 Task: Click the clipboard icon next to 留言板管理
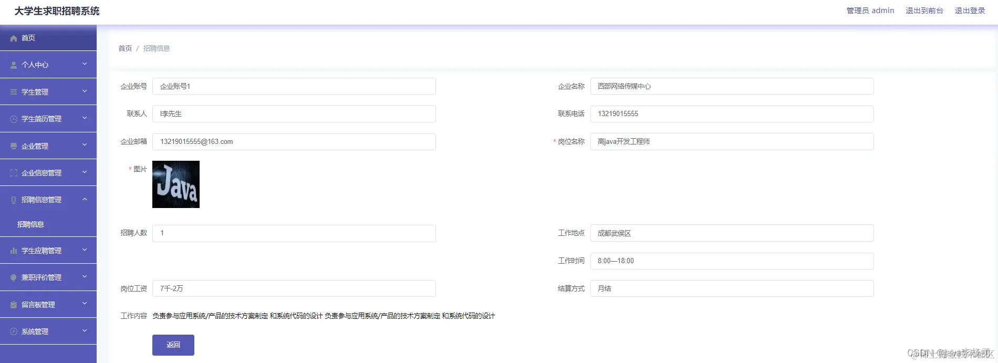[14, 305]
